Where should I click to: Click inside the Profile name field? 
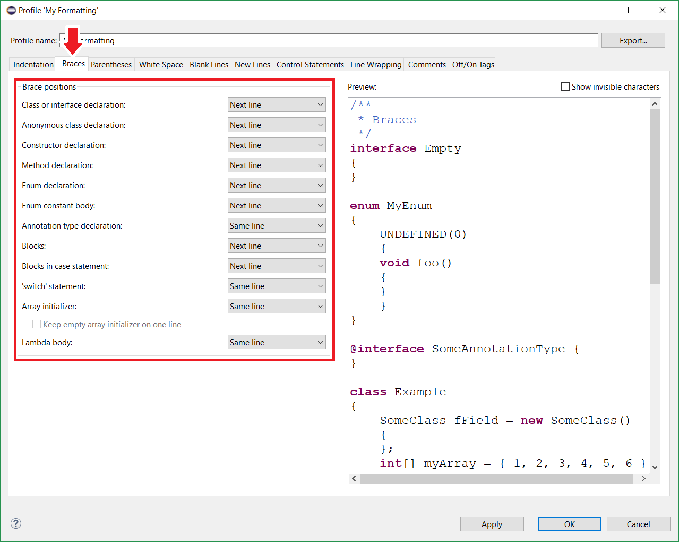pyautogui.click(x=319, y=40)
